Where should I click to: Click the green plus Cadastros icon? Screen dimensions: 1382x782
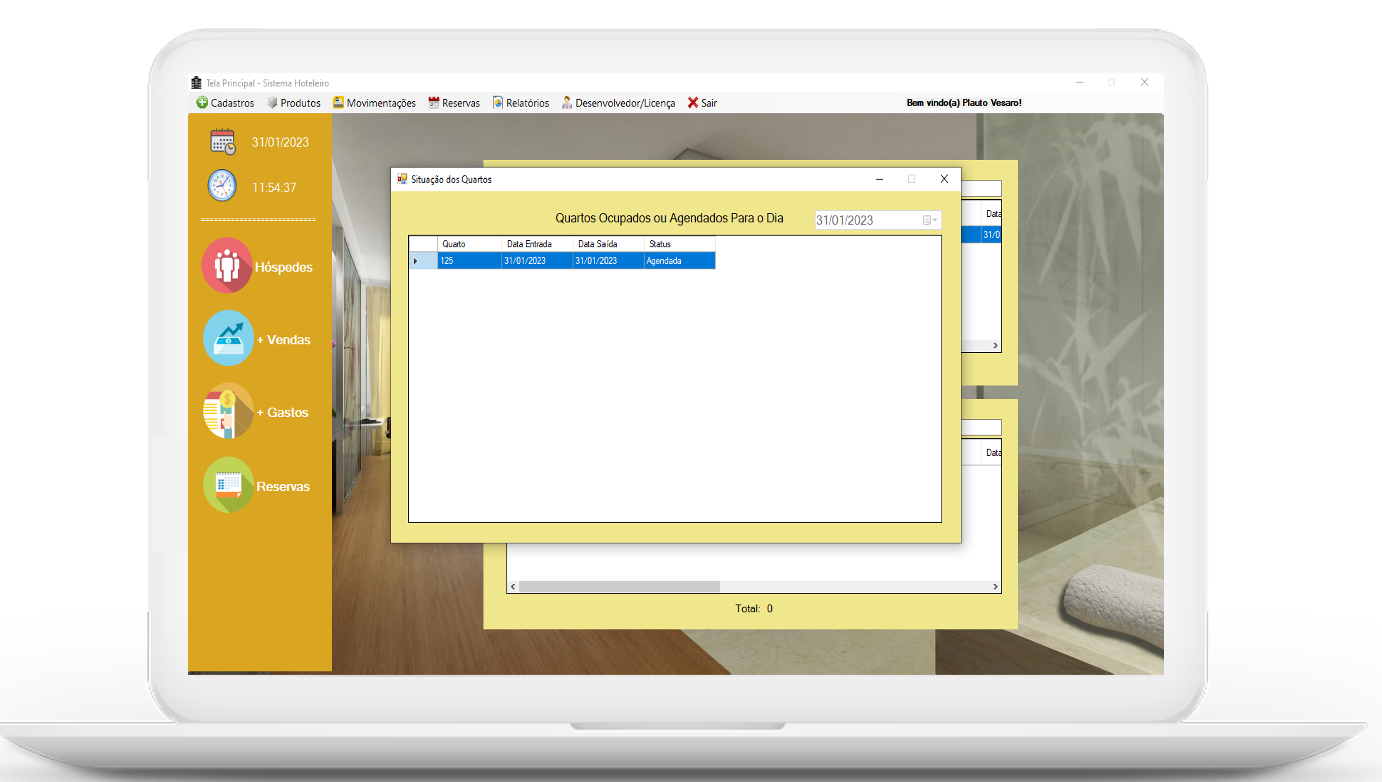click(x=202, y=102)
